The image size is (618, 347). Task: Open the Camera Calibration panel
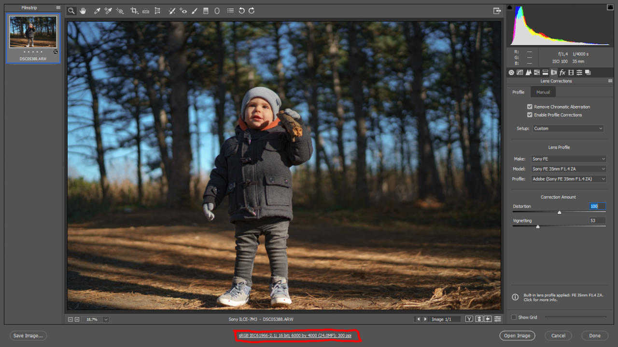(x=571, y=72)
